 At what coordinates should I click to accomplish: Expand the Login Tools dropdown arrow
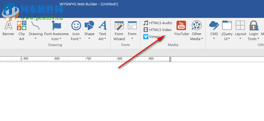[258, 39]
